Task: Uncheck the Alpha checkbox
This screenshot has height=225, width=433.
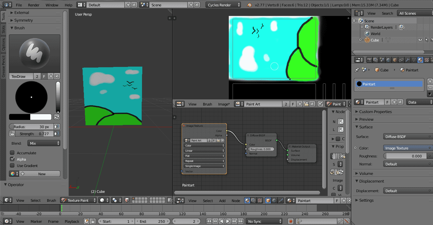Action: coord(12,159)
